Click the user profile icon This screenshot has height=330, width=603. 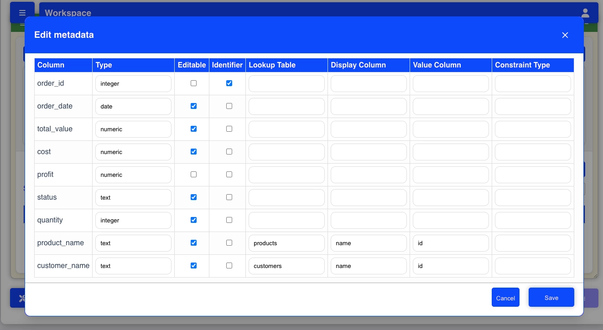(x=585, y=13)
